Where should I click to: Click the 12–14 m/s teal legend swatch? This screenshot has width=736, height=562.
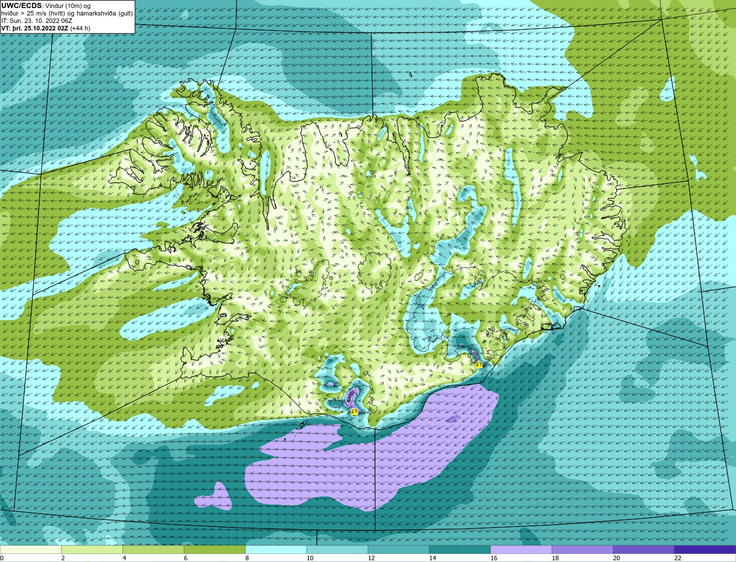[398, 550]
